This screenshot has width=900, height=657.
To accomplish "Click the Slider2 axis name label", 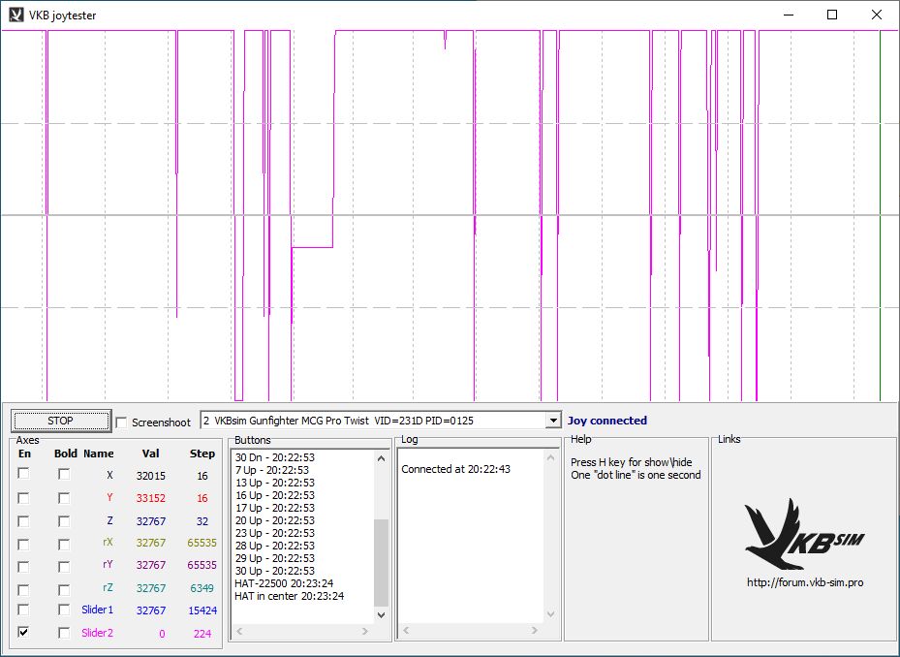I will tap(97, 633).
